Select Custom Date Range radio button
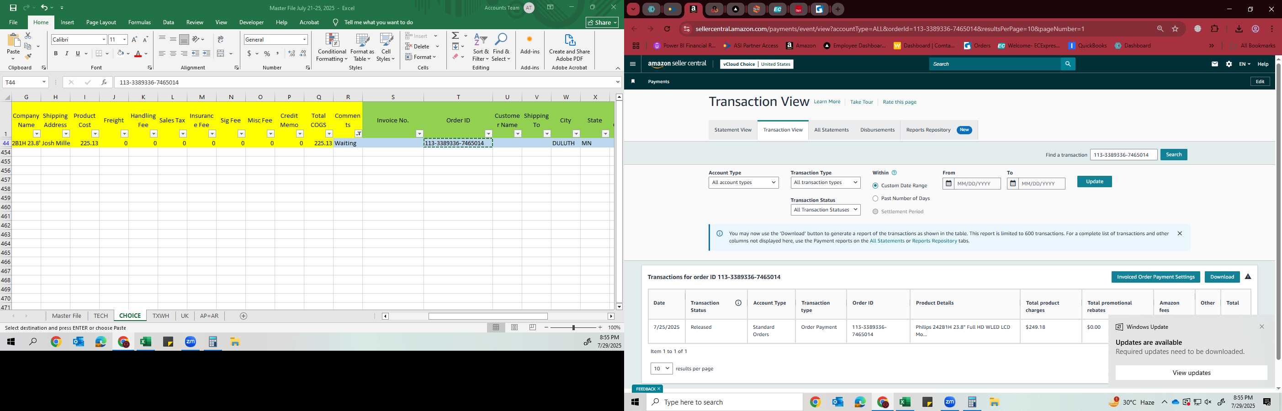Screen dimensions: 1282x411 (875, 185)
